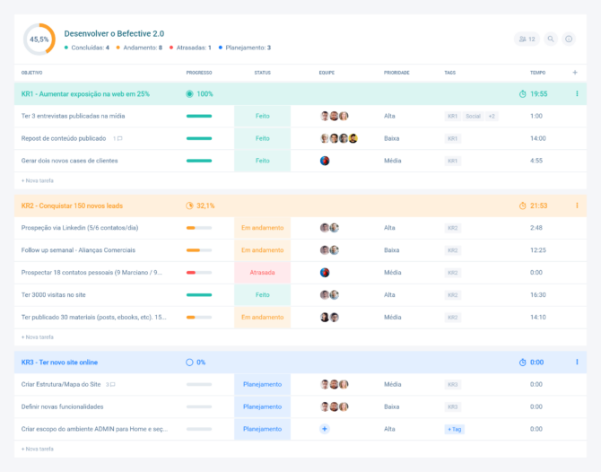Sort by the Status column header
This screenshot has width=601, height=472.
tap(262, 72)
